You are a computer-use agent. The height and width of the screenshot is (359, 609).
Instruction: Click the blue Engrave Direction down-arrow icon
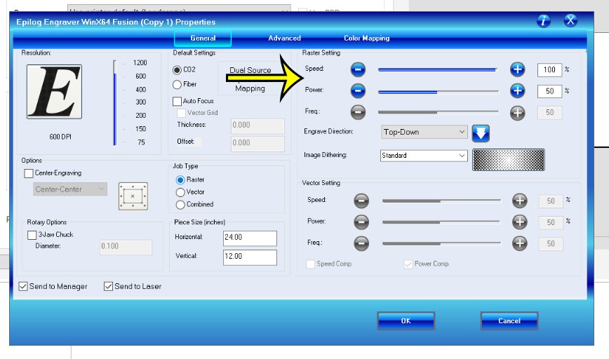(481, 133)
